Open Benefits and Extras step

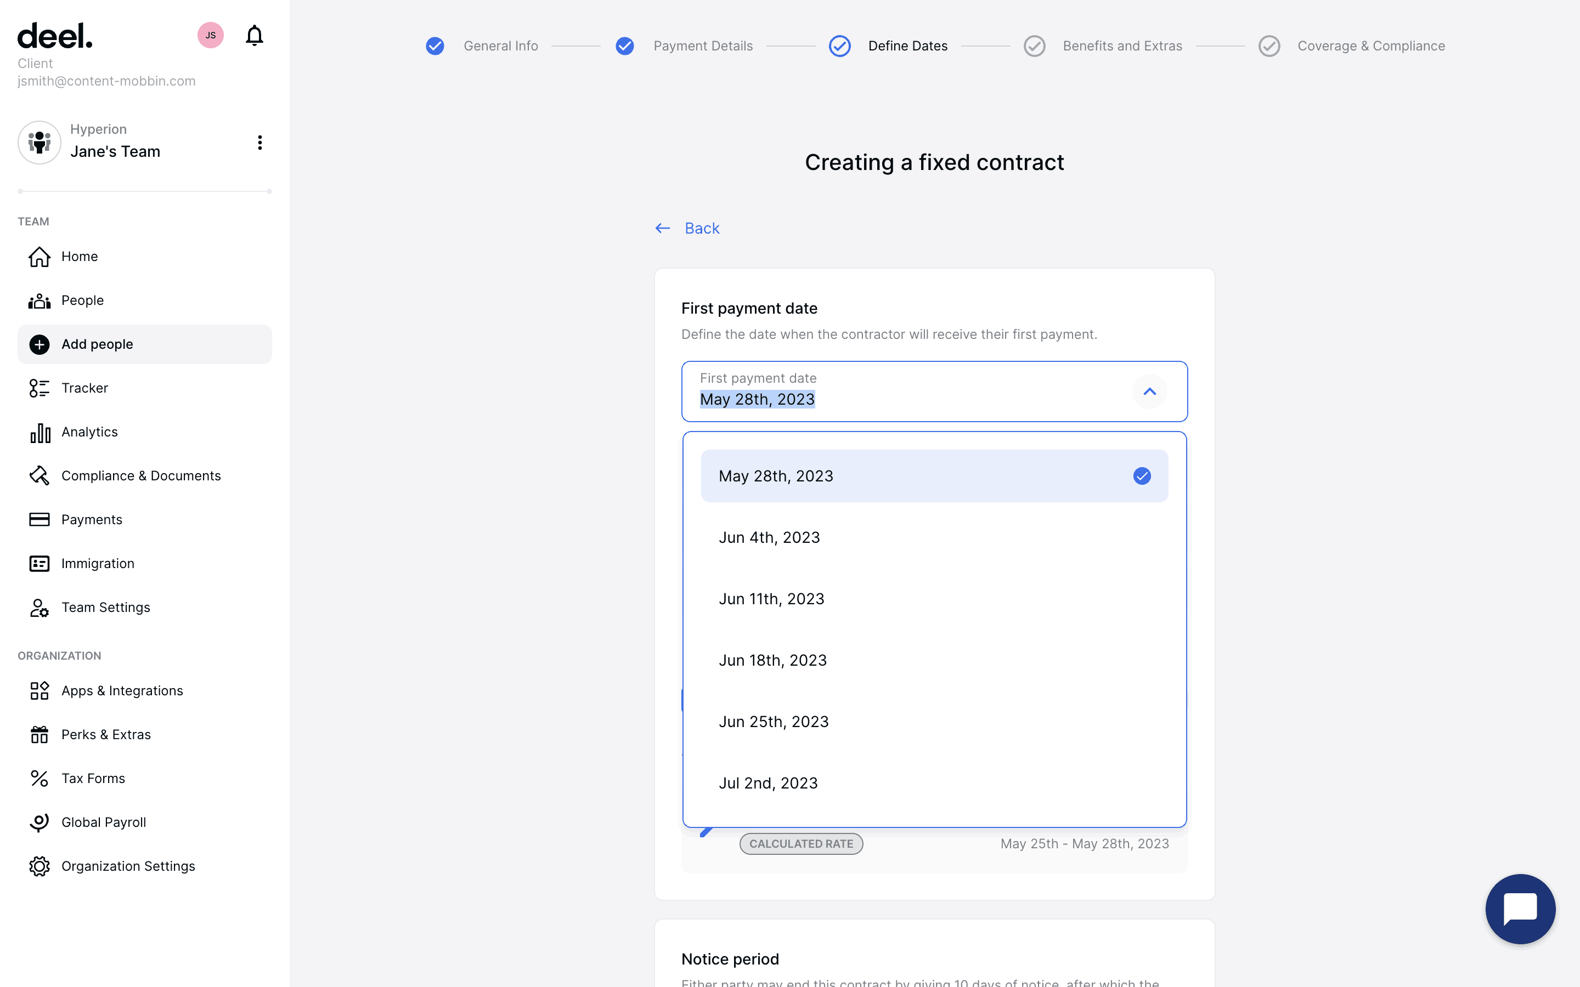[1103, 46]
